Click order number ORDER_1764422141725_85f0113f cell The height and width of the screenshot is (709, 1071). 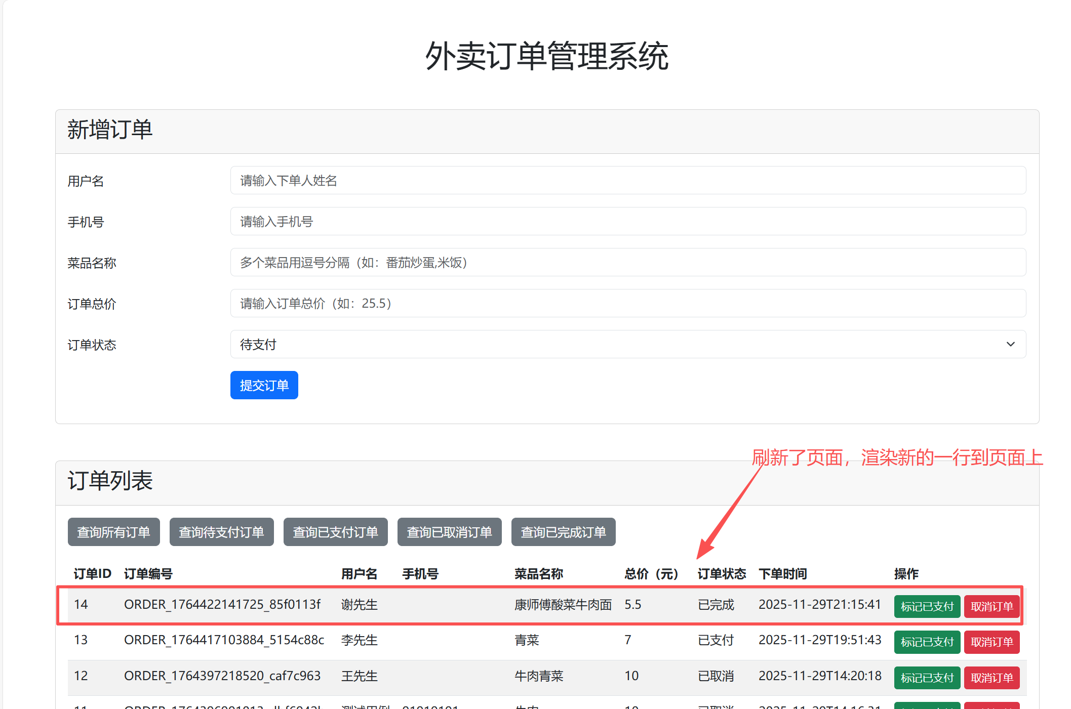[x=222, y=604]
